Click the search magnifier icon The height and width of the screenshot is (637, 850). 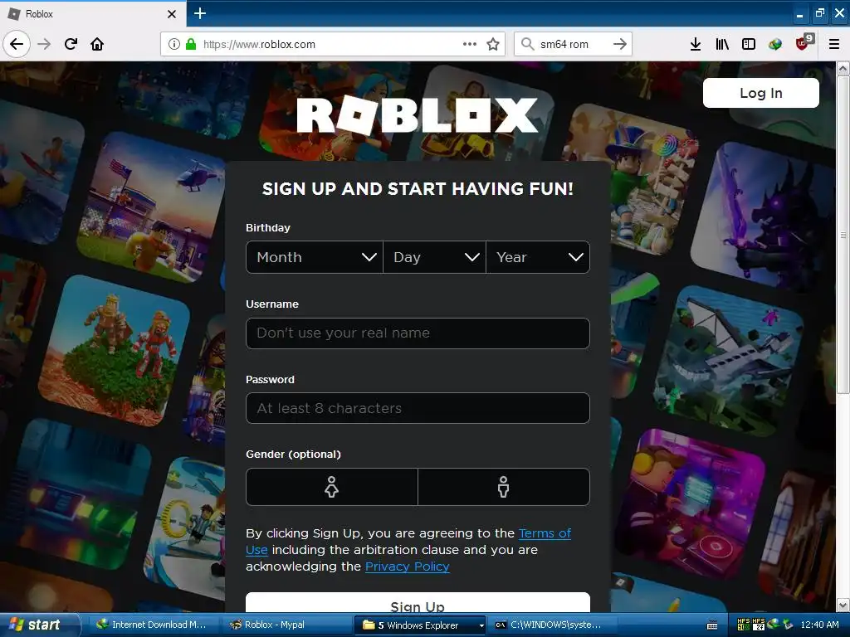pyautogui.click(x=527, y=44)
